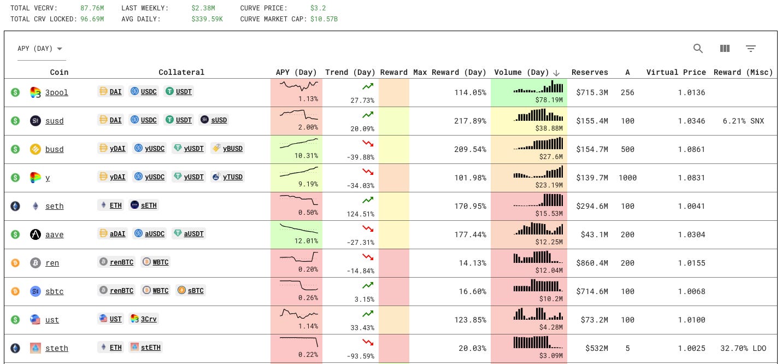782x364 pixels.
Task: Click the aave pool logo icon
Action: (x=36, y=234)
